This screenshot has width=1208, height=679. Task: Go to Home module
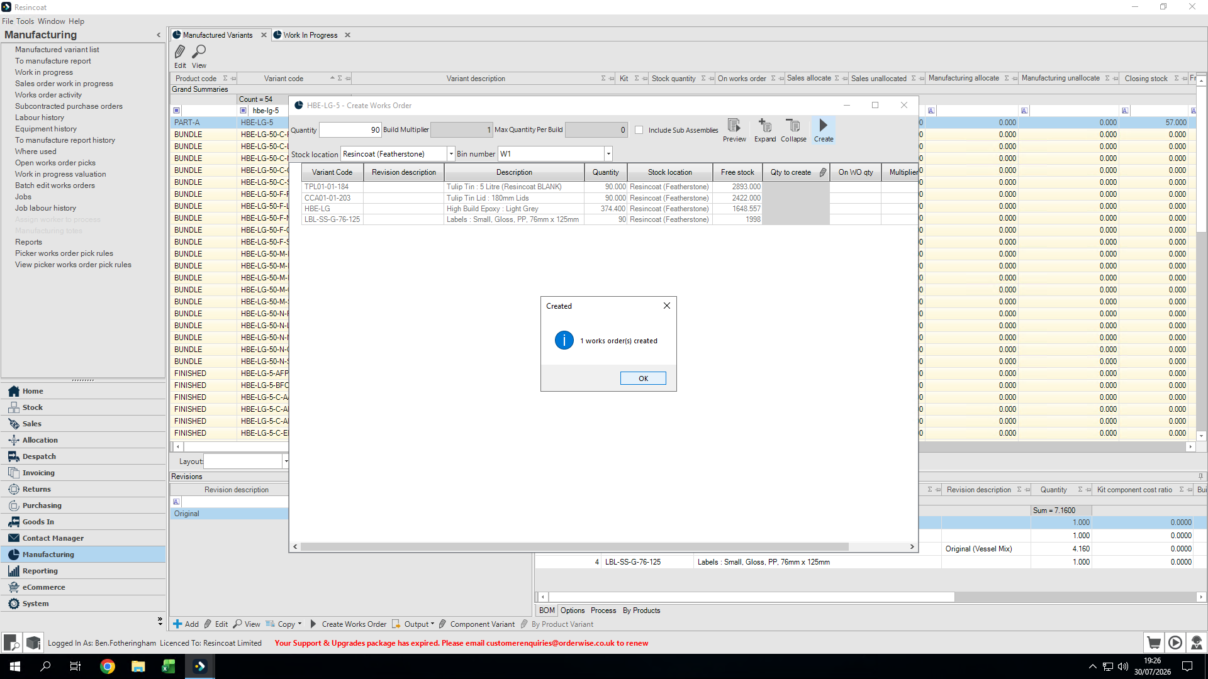coord(83,391)
